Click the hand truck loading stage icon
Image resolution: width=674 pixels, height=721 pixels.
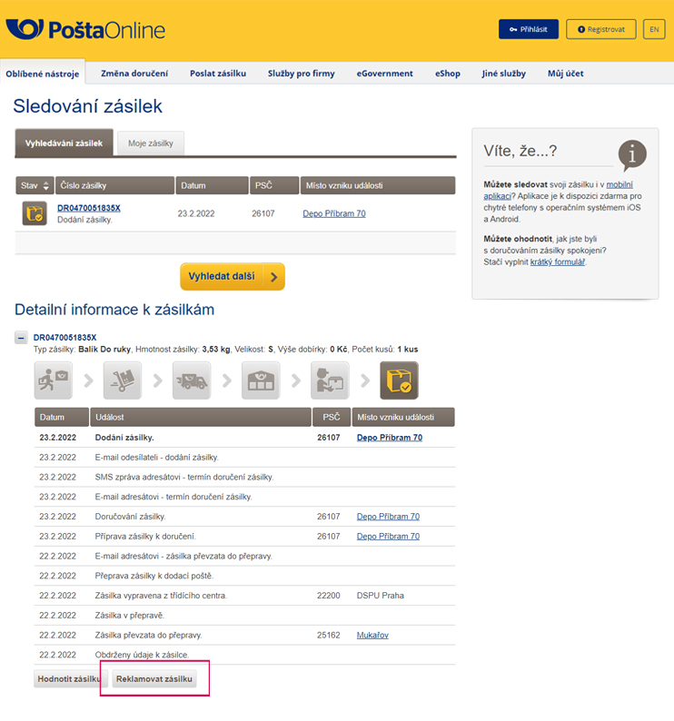tap(122, 380)
